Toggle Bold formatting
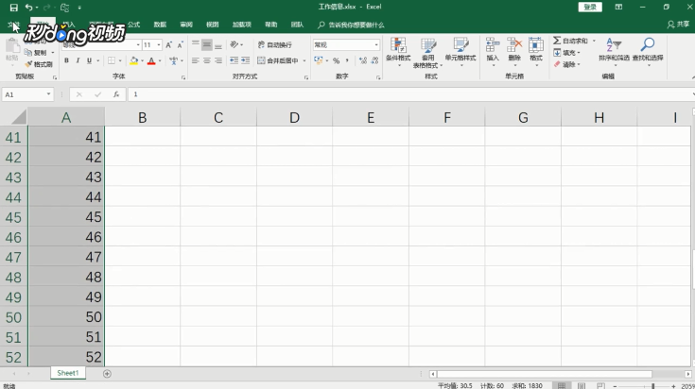 (66, 60)
